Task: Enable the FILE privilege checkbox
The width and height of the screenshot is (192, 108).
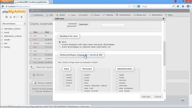Action: 64,85
